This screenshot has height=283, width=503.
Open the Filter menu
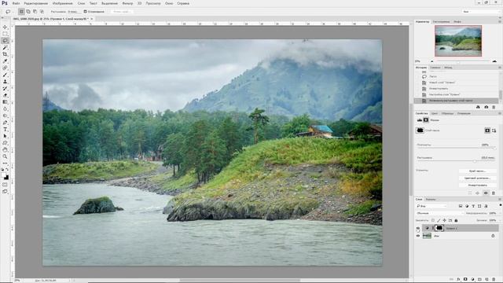tap(127, 3)
